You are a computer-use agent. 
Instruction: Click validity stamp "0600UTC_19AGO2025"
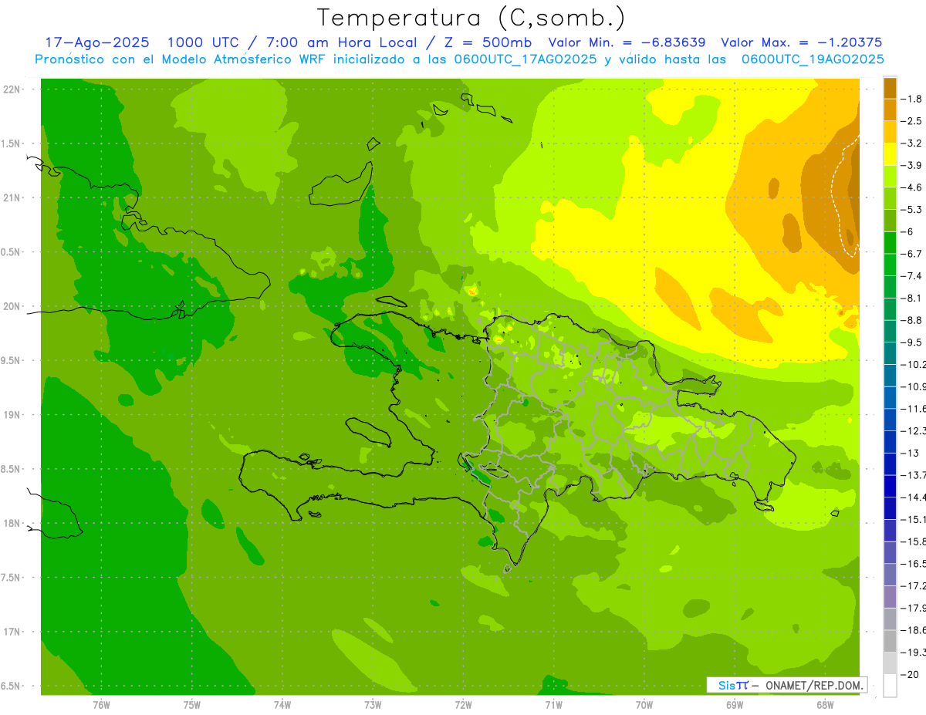813,59
